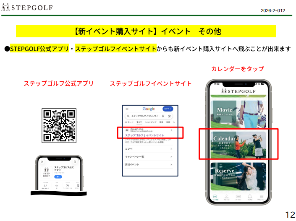Tap the coupon icon in the bottom bar
This screenshot has height=221, width=296.
(238, 196)
